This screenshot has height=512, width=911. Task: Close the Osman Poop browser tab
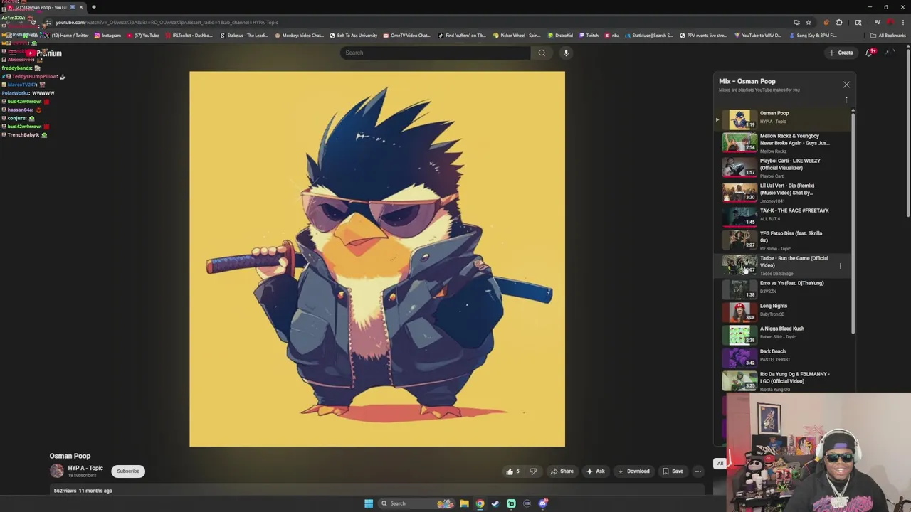coord(80,7)
